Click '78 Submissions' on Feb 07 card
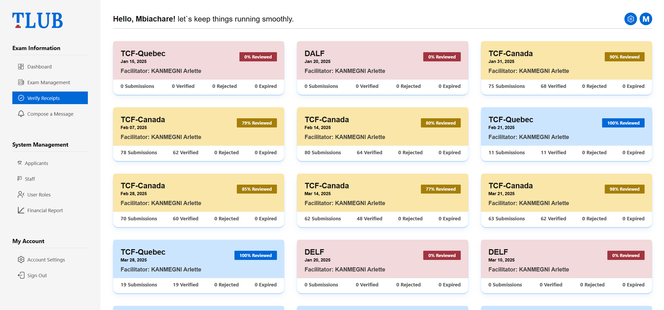 tap(139, 153)
